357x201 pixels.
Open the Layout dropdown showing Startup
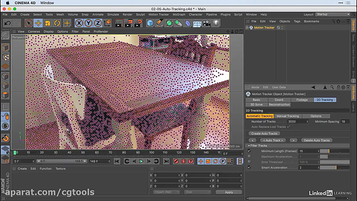333,15
